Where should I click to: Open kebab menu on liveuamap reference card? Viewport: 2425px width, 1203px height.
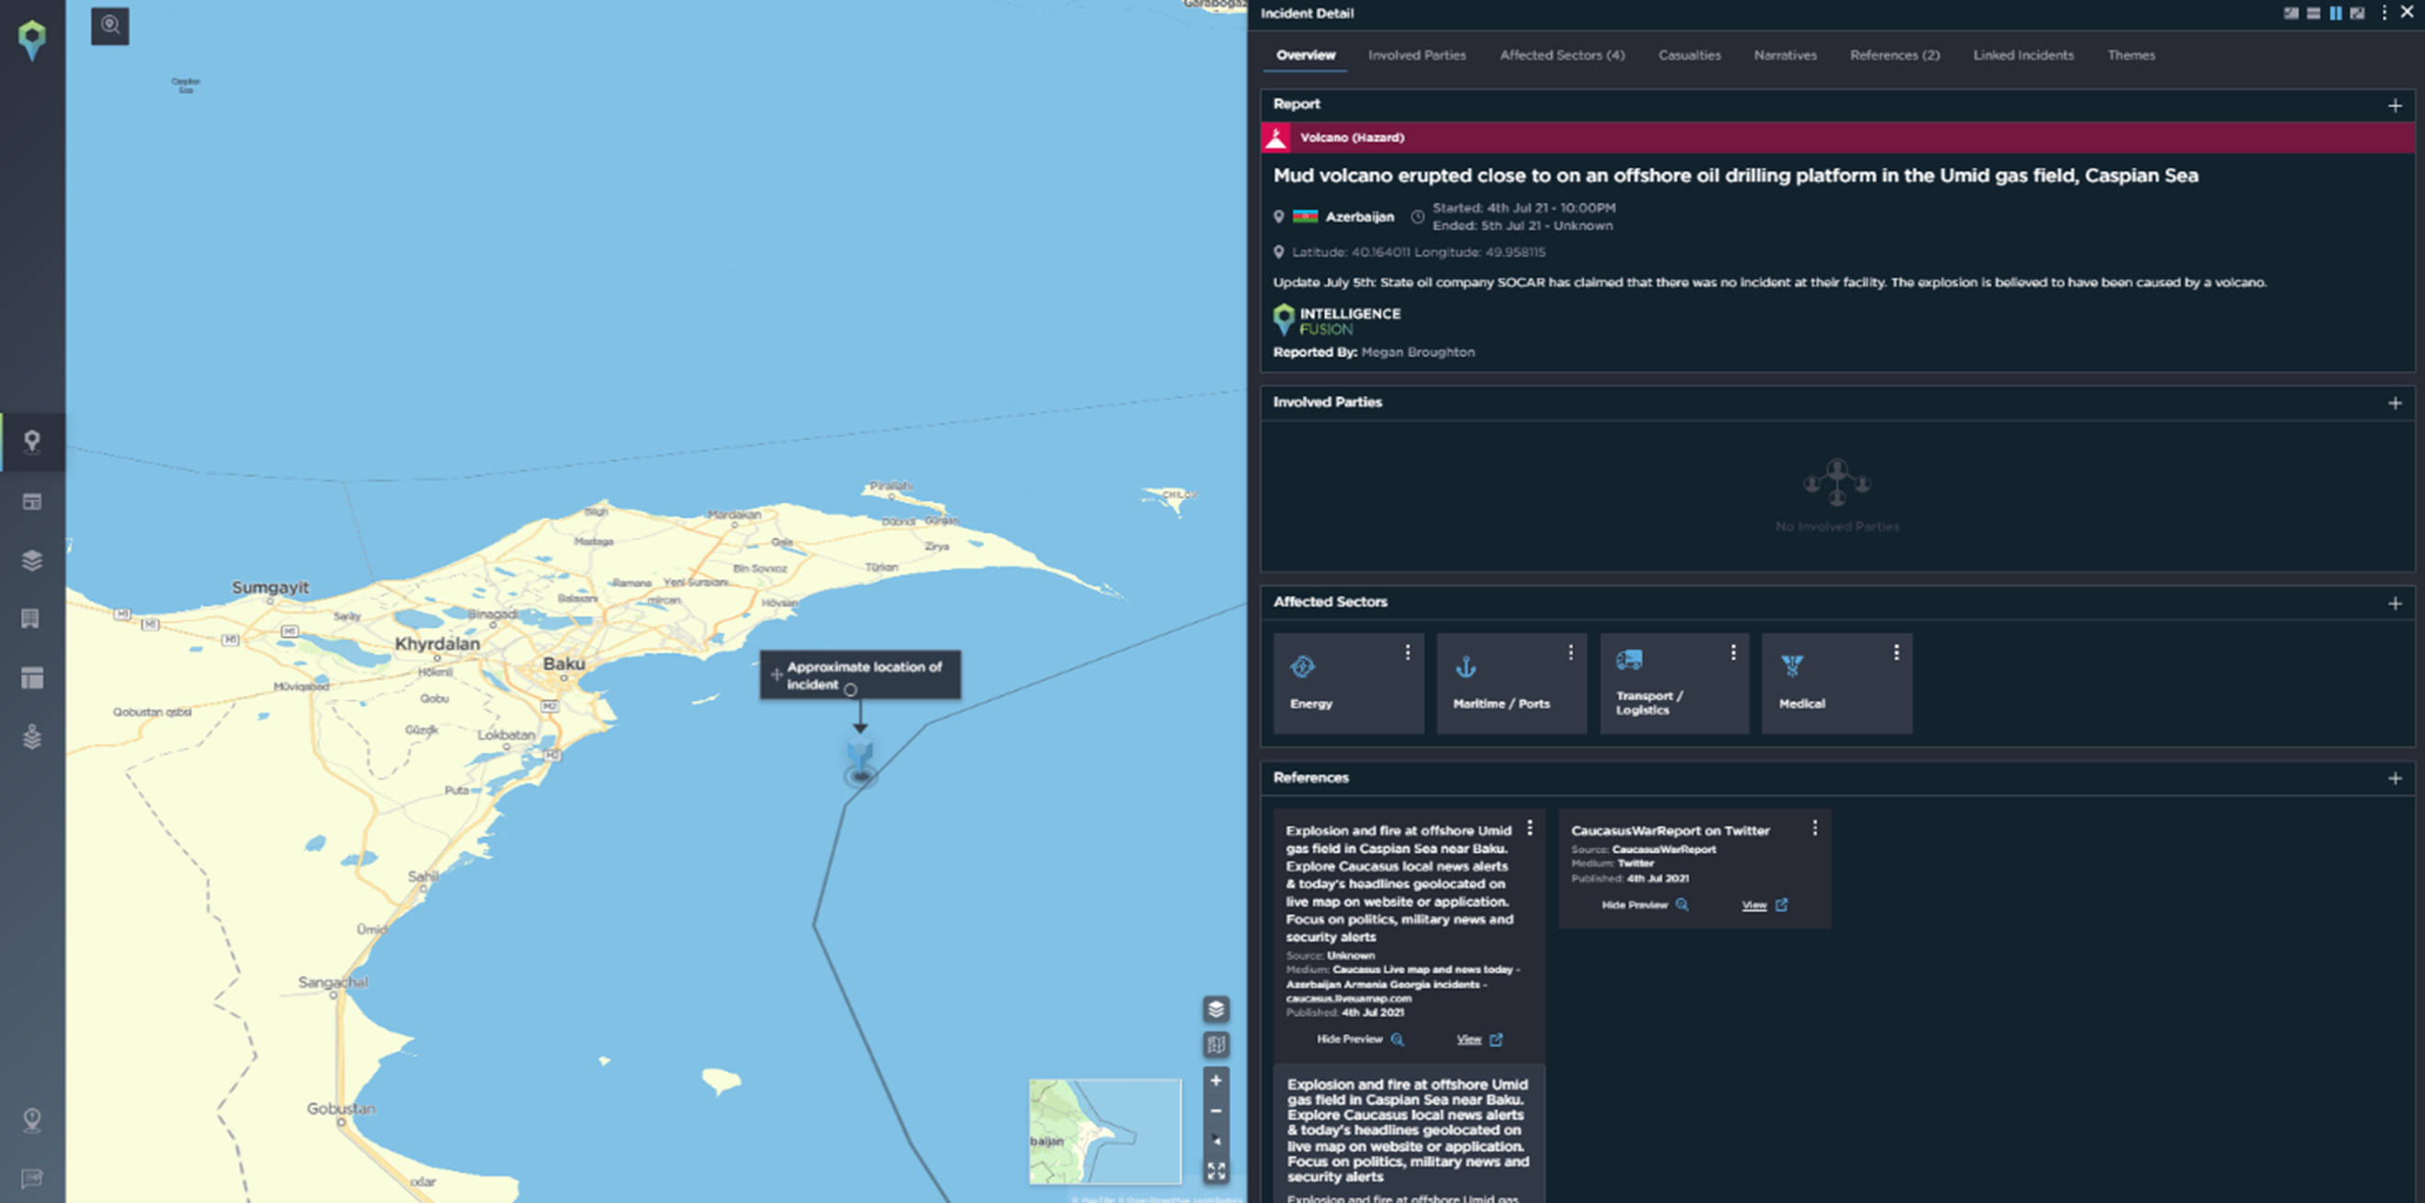tap(1530, 828)
